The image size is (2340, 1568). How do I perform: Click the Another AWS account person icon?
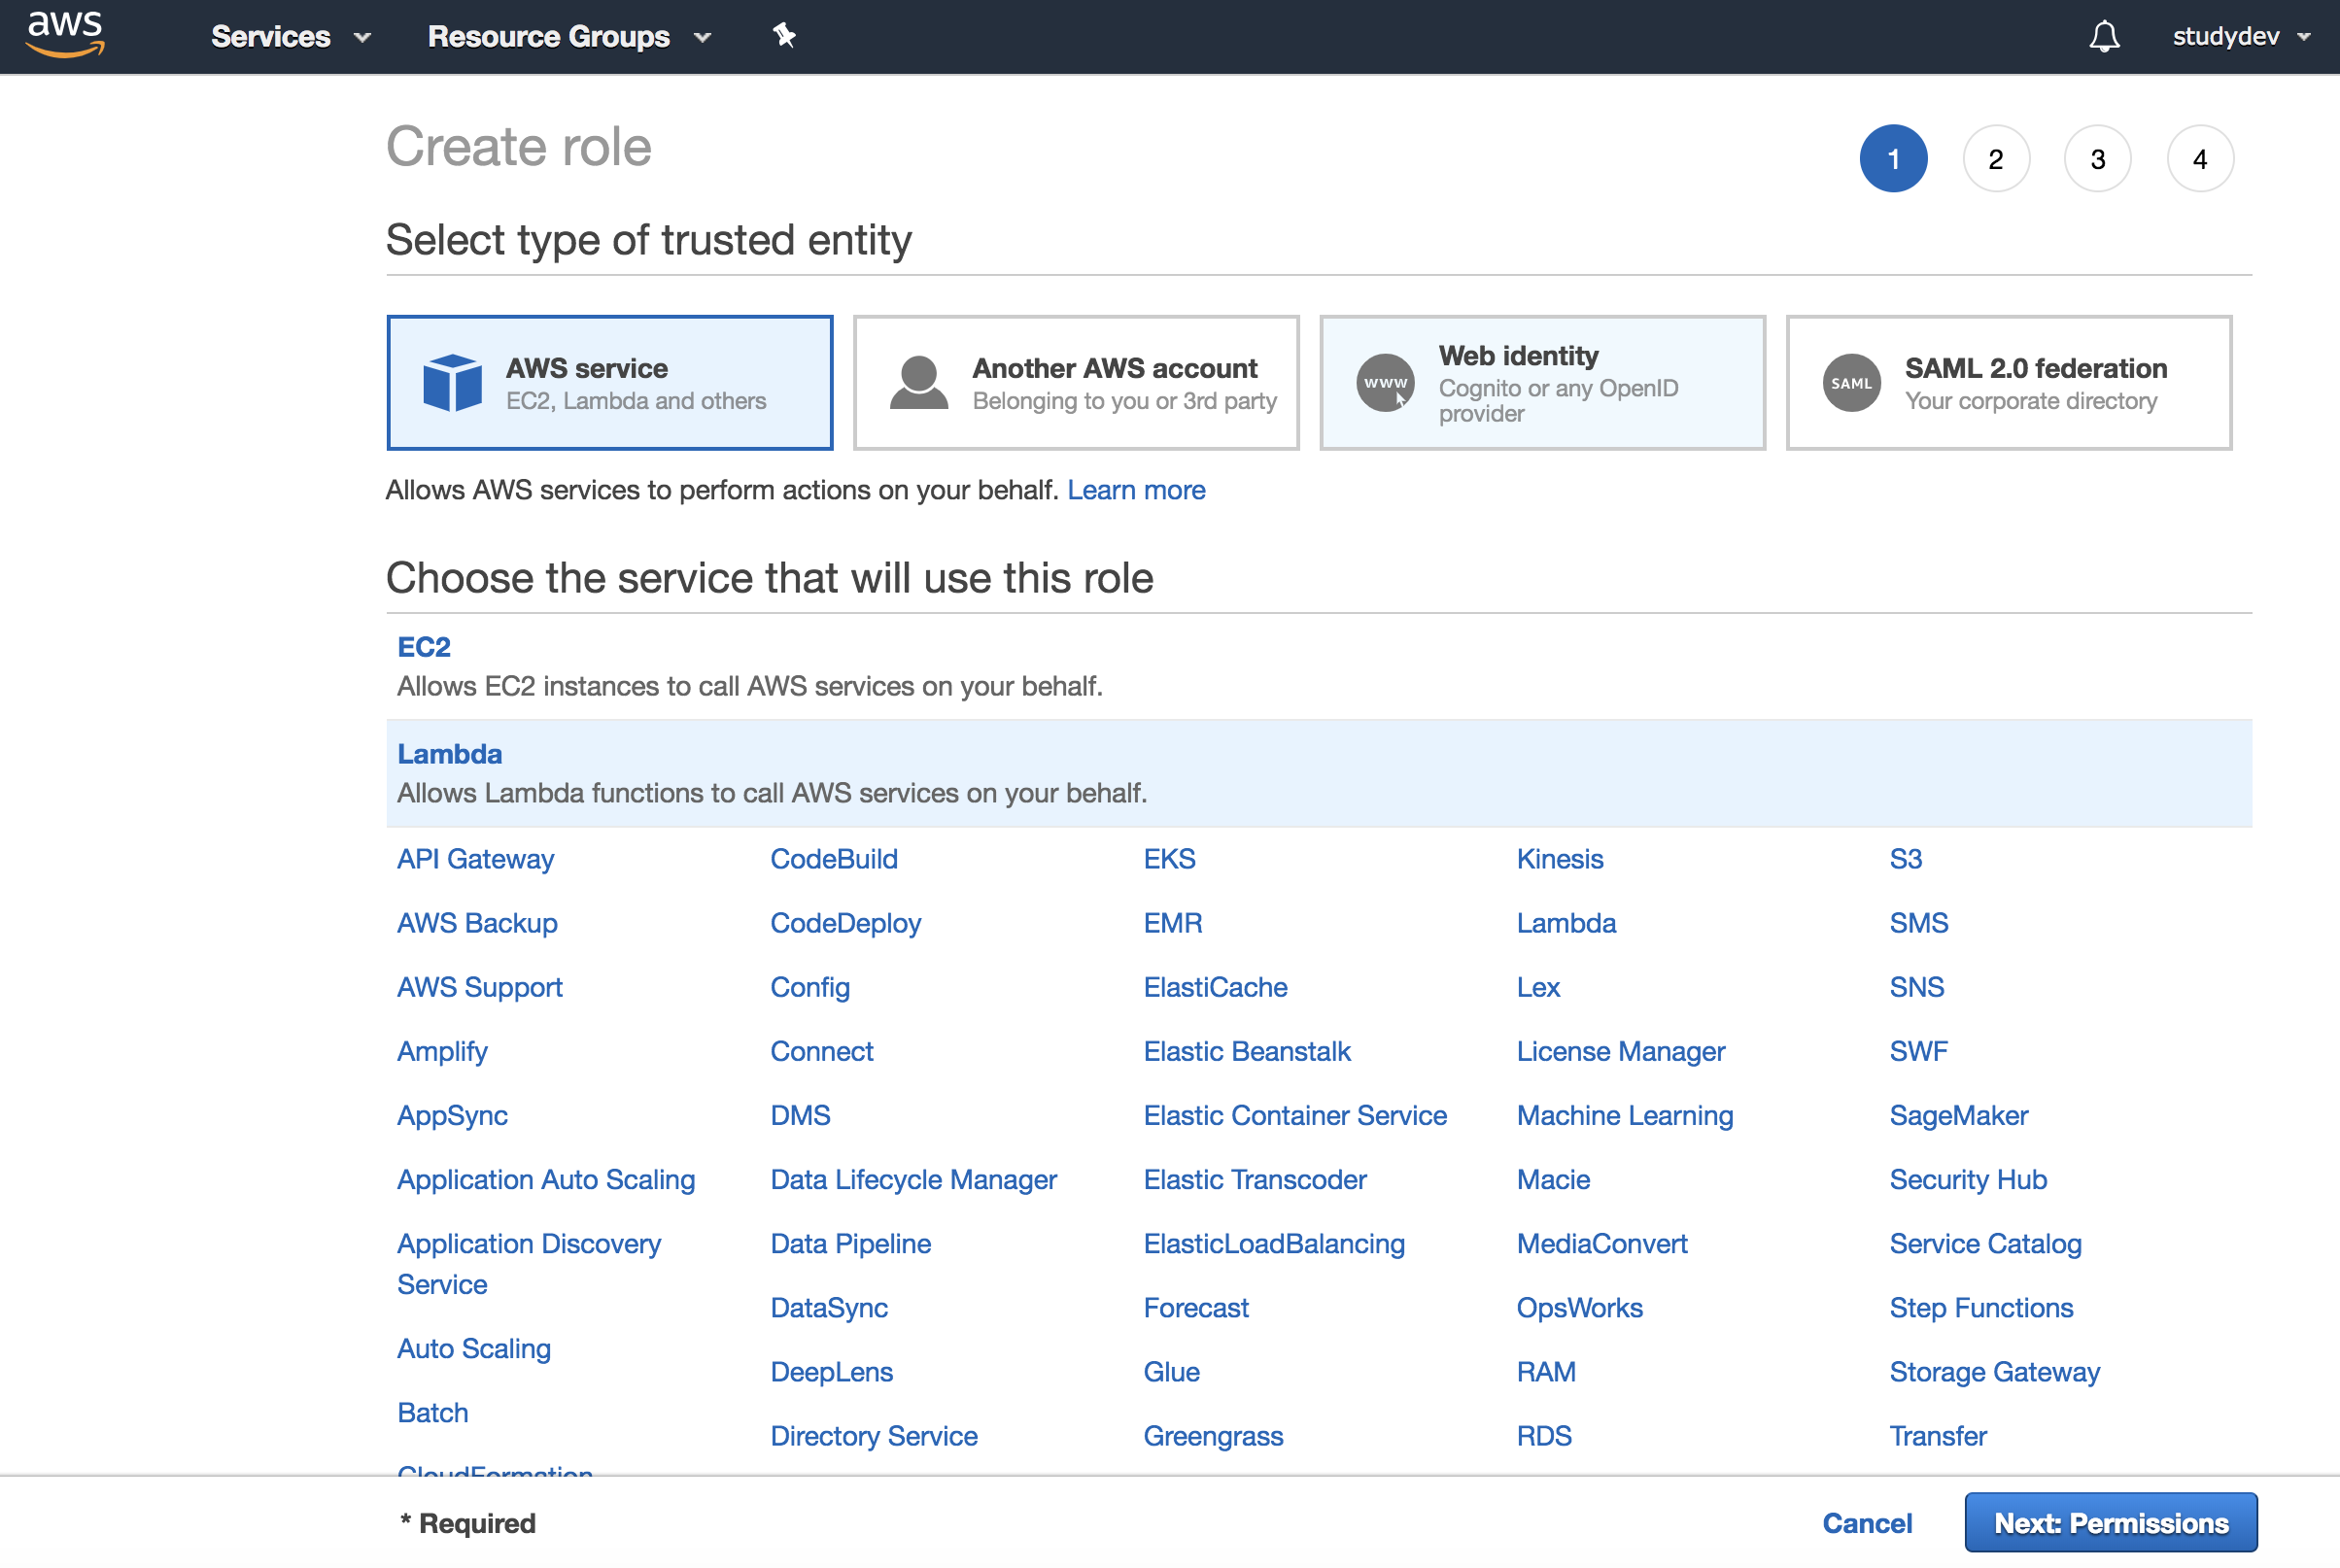point(918,383)
